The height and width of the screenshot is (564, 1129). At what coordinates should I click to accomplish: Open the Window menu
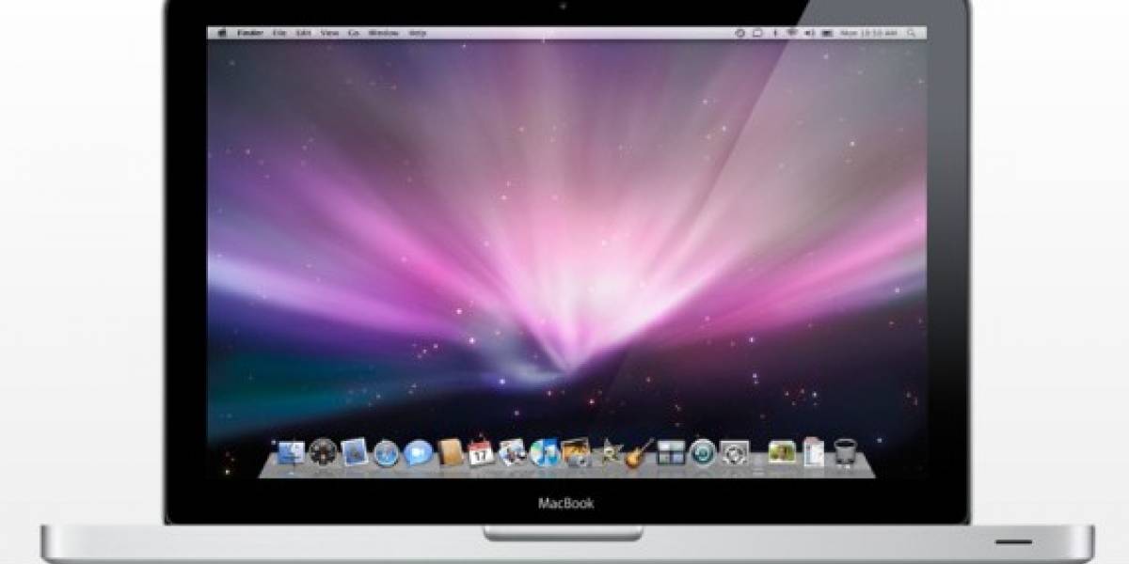384,33
